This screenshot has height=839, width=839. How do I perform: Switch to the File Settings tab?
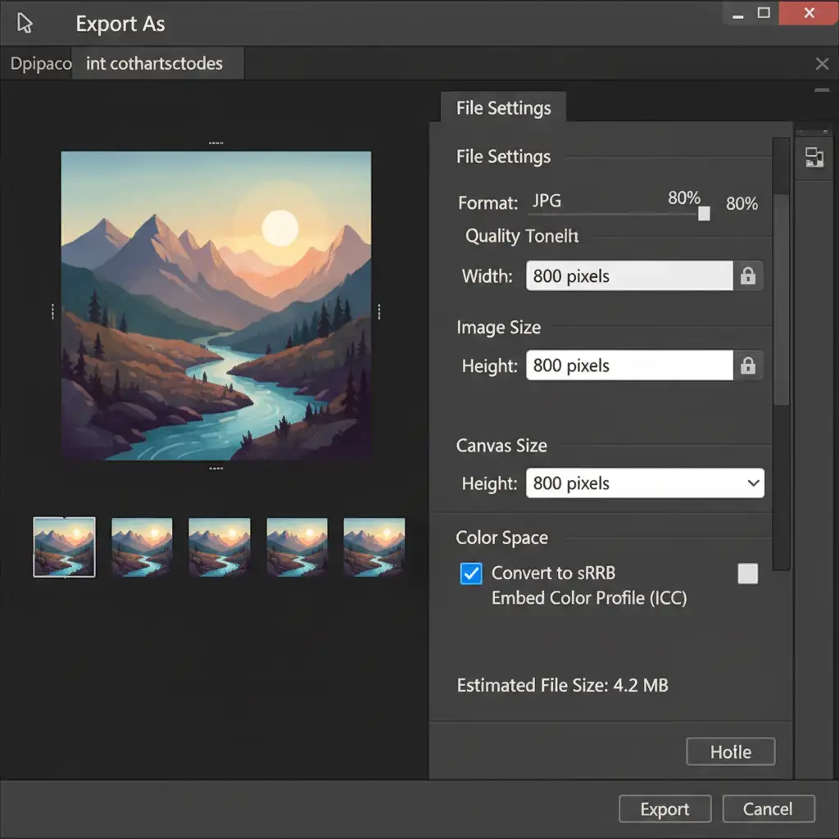tap(503, 108)
